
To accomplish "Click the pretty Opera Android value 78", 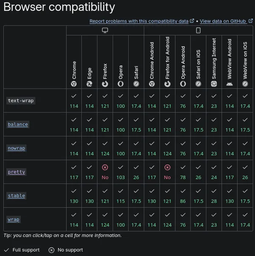I will tap(183, 177).
